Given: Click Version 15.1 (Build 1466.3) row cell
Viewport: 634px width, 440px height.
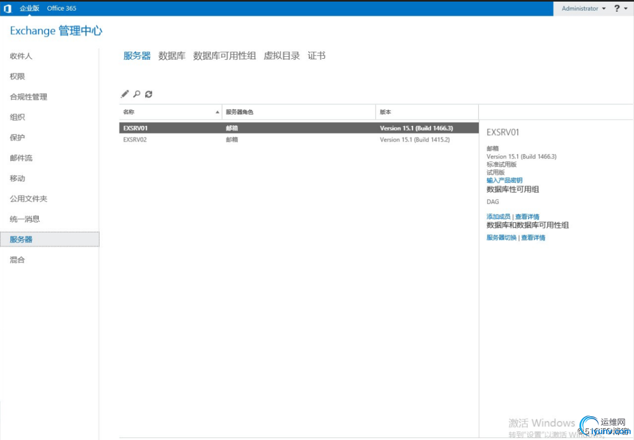Looking at the screenshot, I should [x=416, y=128].
